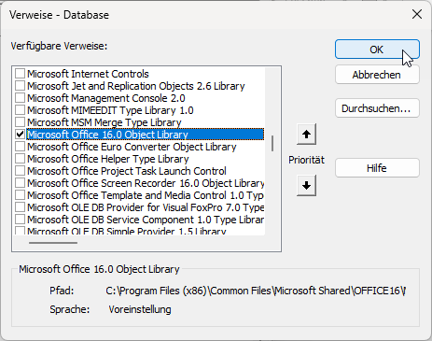Enable Microsoft Office Project Task Launch Control checkbox
Viewport: 432px width, 341px height.
(21, 171)
